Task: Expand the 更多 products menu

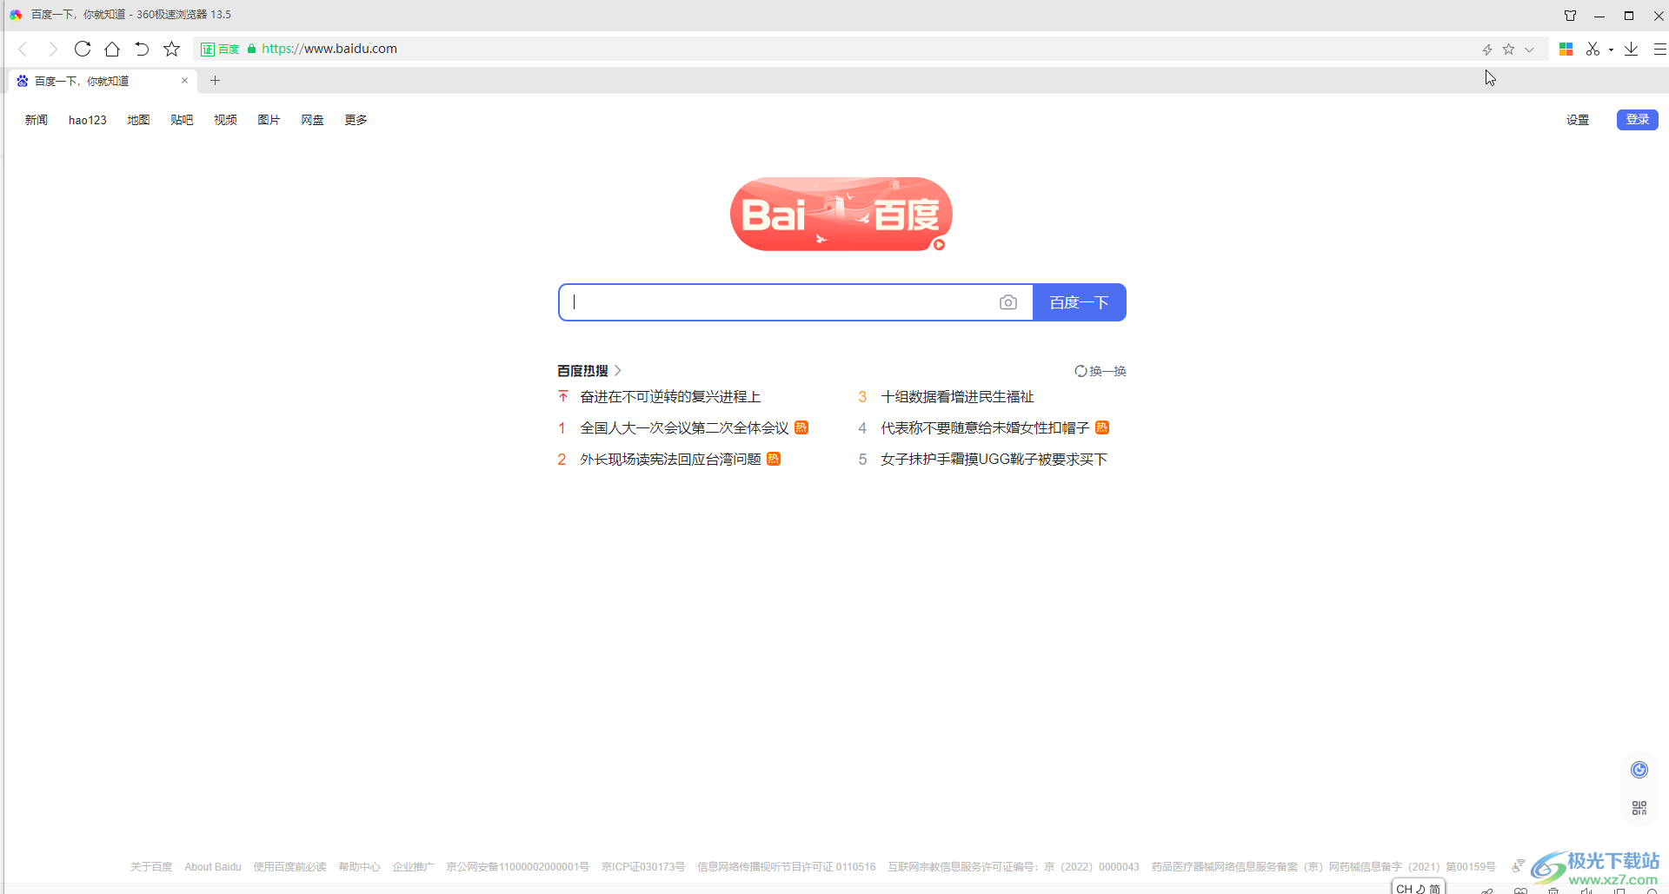Action: [356, 120]
